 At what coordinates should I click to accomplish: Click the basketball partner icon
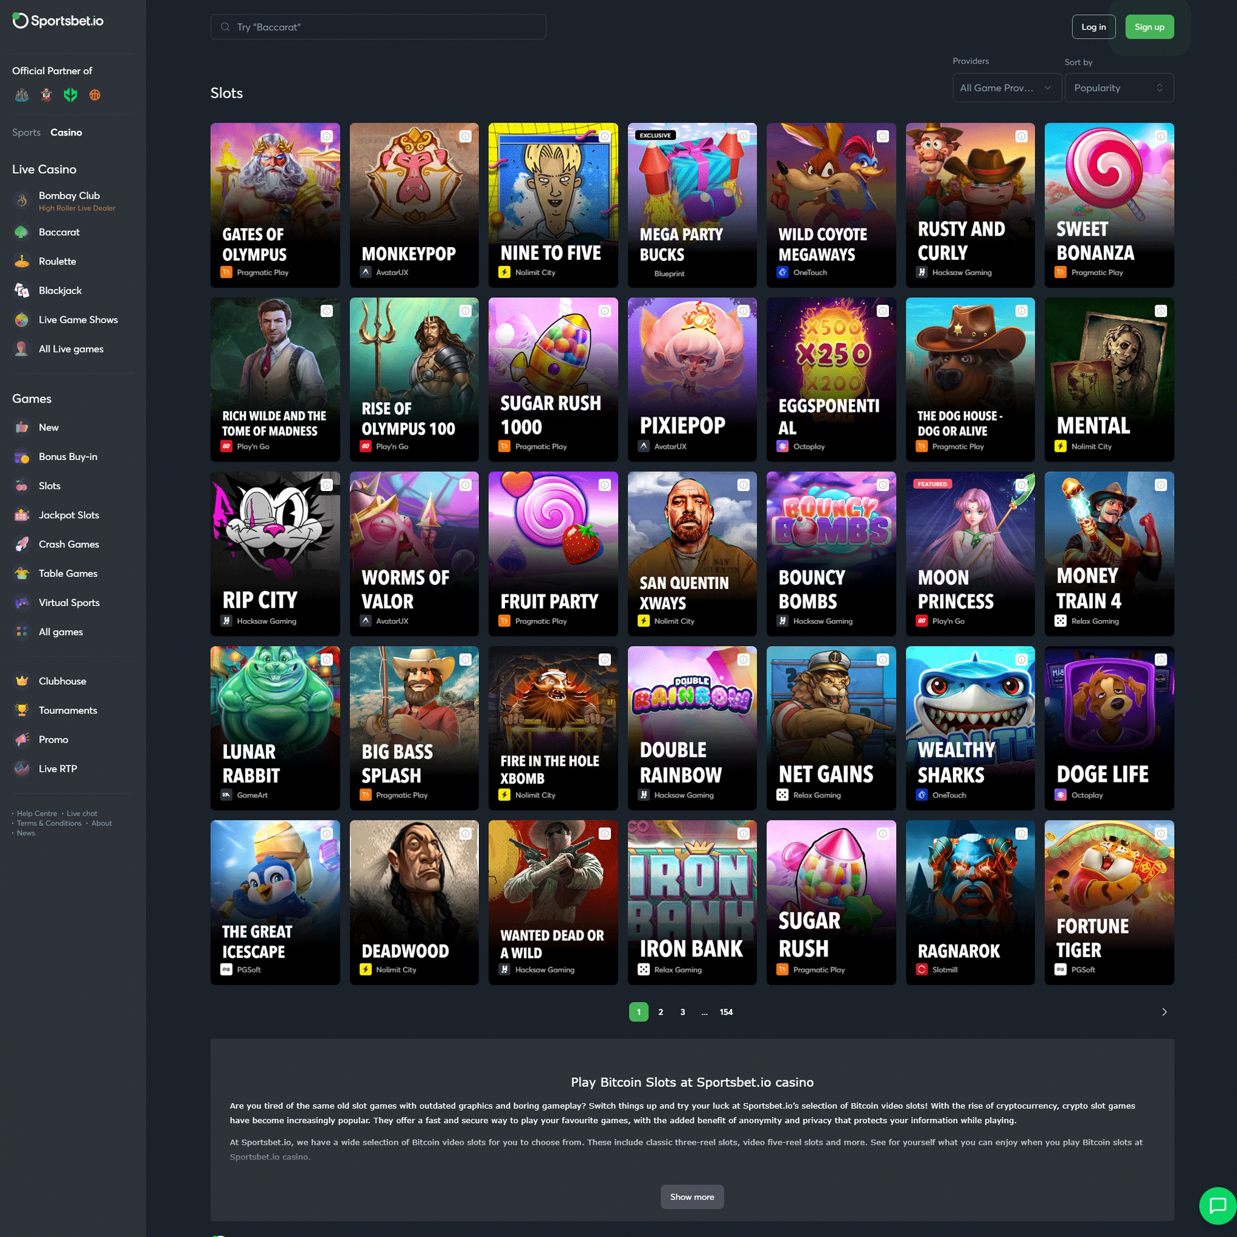pyautogui.click(x=95, y=95)
